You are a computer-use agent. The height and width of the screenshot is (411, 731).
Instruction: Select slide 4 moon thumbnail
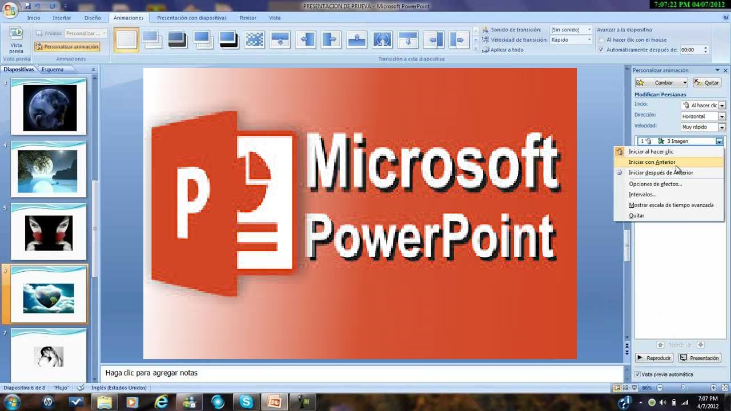(x=47, y=171)
